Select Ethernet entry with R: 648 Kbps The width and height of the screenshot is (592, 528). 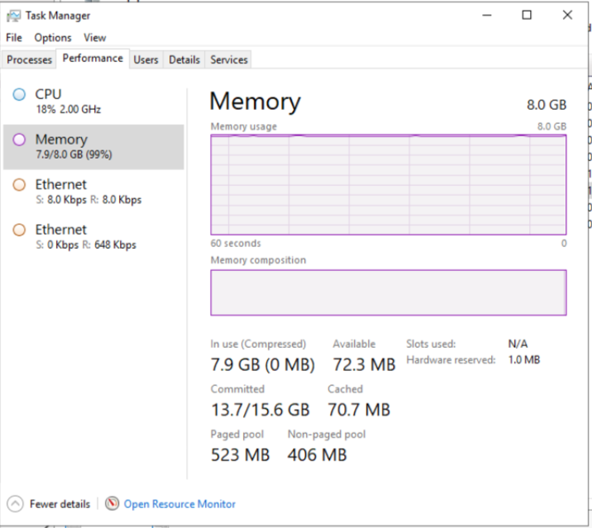point(93,237)
